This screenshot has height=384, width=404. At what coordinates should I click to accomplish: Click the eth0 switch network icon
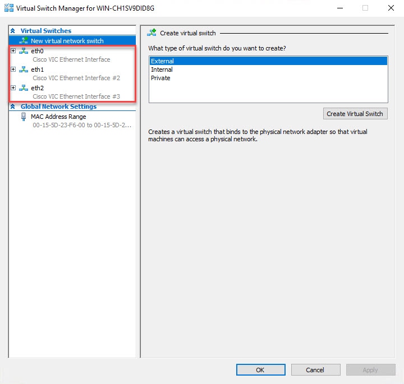(24, 51)
